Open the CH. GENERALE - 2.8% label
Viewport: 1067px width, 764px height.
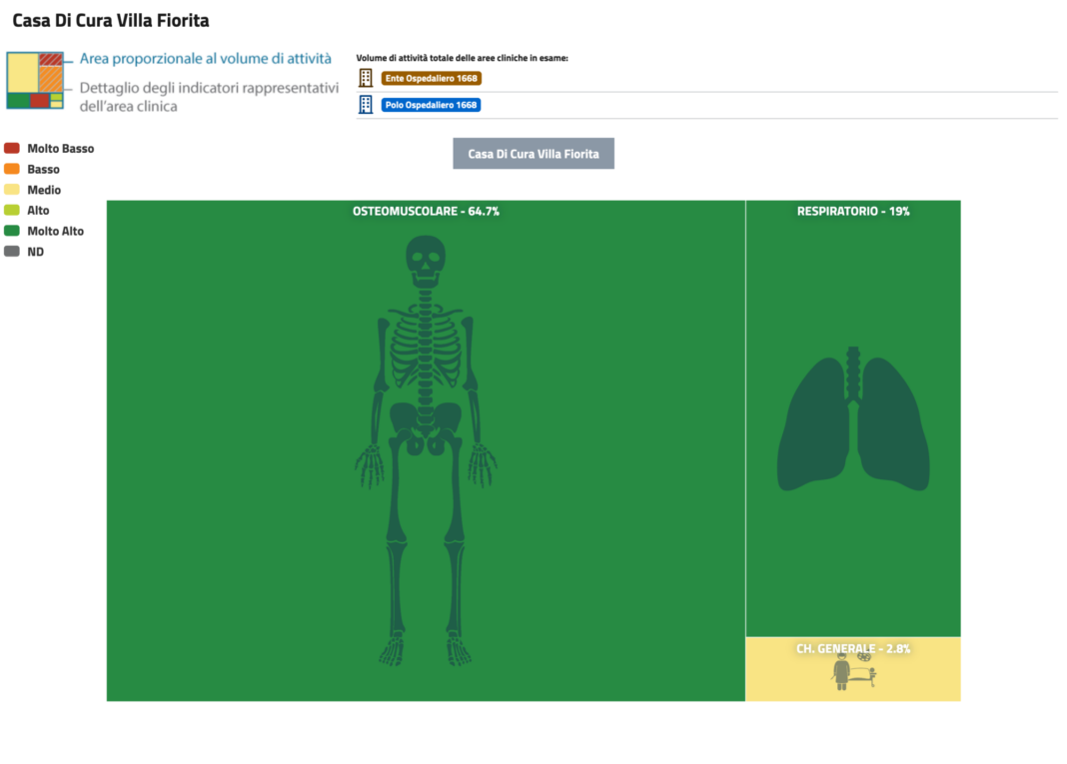(853, 648)
